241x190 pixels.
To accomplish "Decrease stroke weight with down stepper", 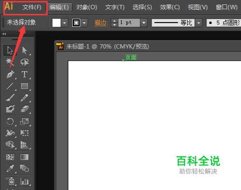I will pyautogui.click(x=114, y=25).
